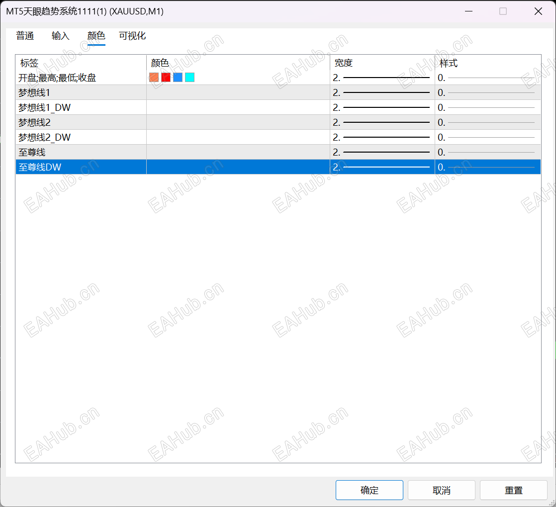Minimize the dialog window
556x507 pixels.
click(x=469, y=11)
